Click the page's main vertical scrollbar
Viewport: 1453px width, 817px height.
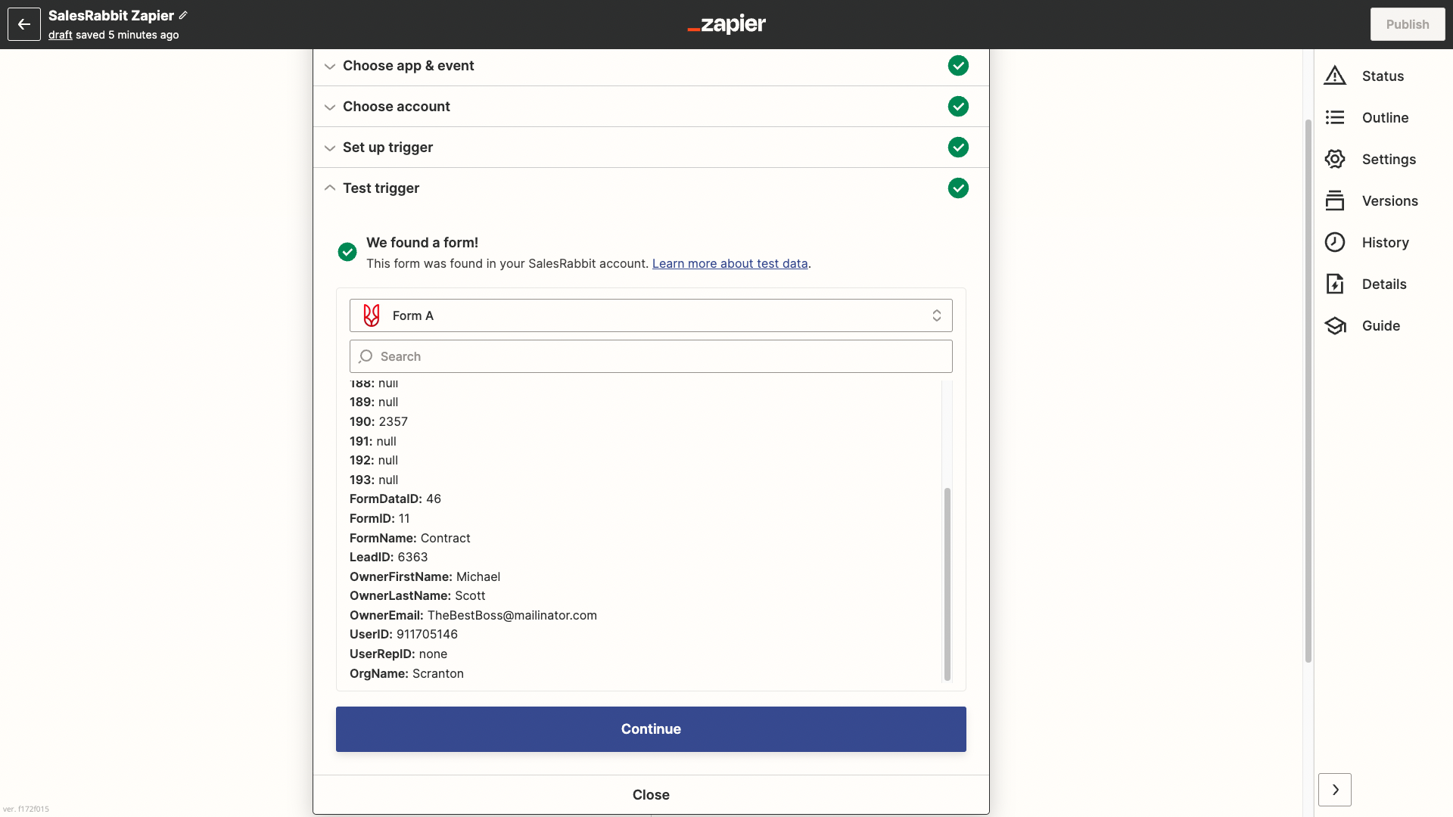point(1308,390)
